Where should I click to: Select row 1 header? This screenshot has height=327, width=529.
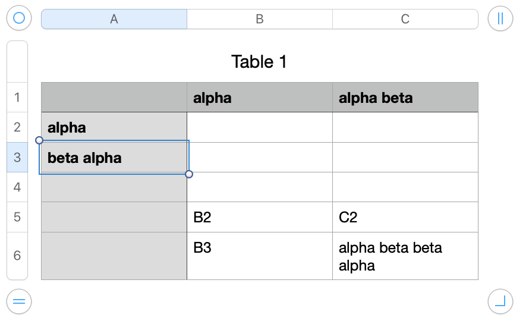(x=17, y=98)
